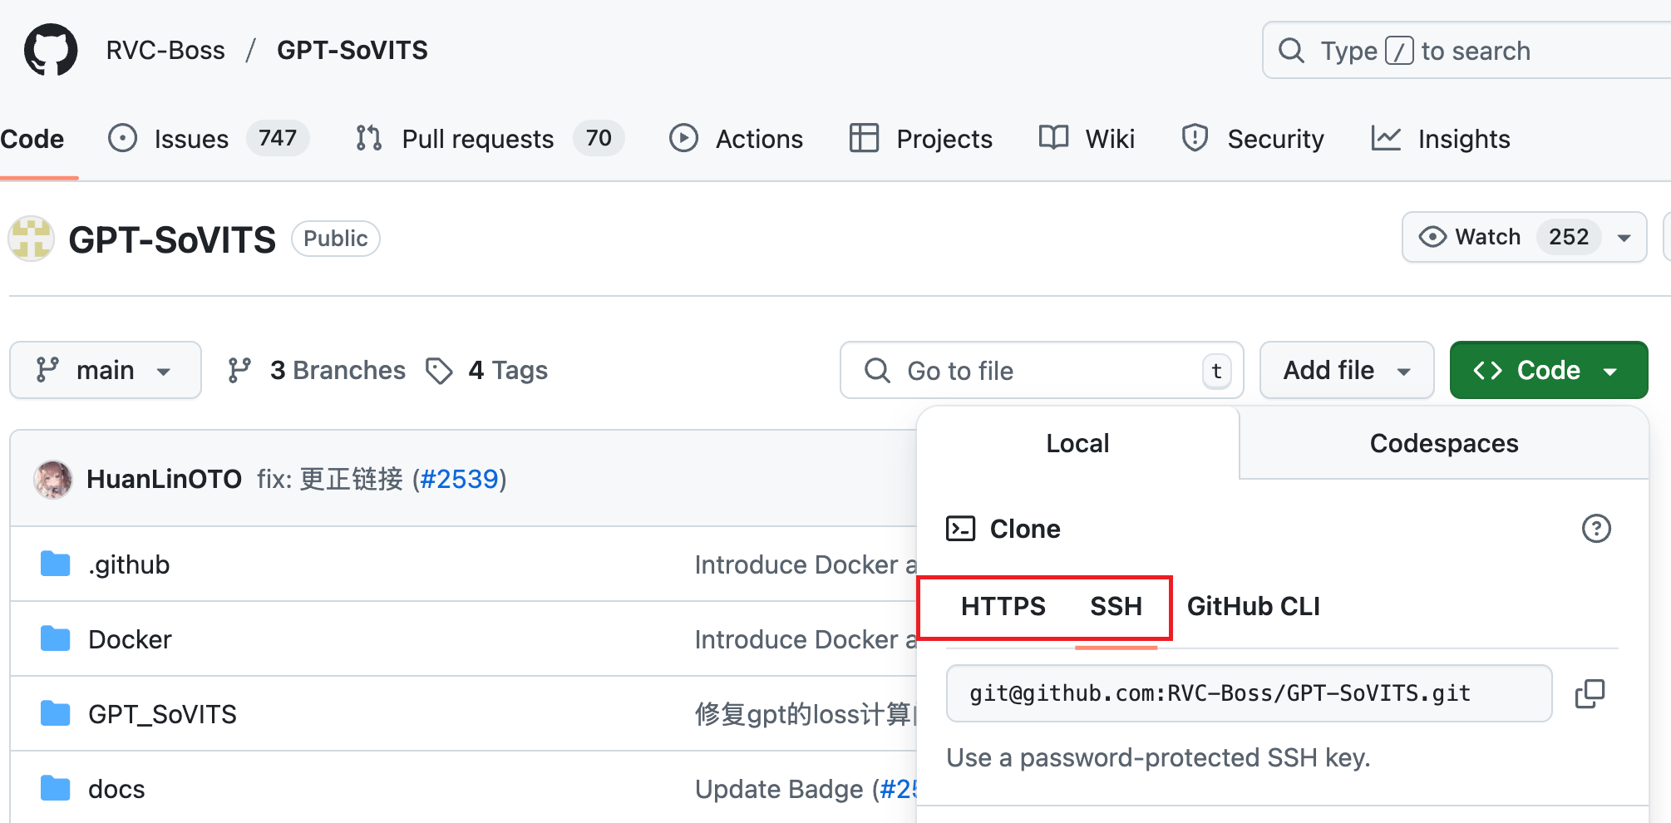This screenshot has width=1671, height=823.
Task: Click the search magnifier icon in header
Action: pyautogui.click(x=1291, y=51)
